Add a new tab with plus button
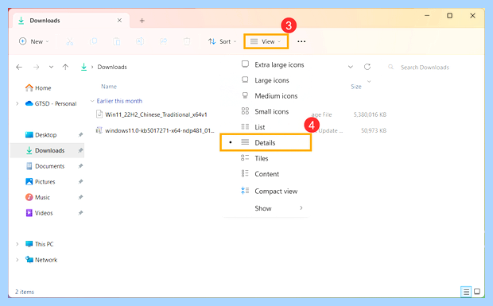This screenshot has width=493, height=306. 142,21
